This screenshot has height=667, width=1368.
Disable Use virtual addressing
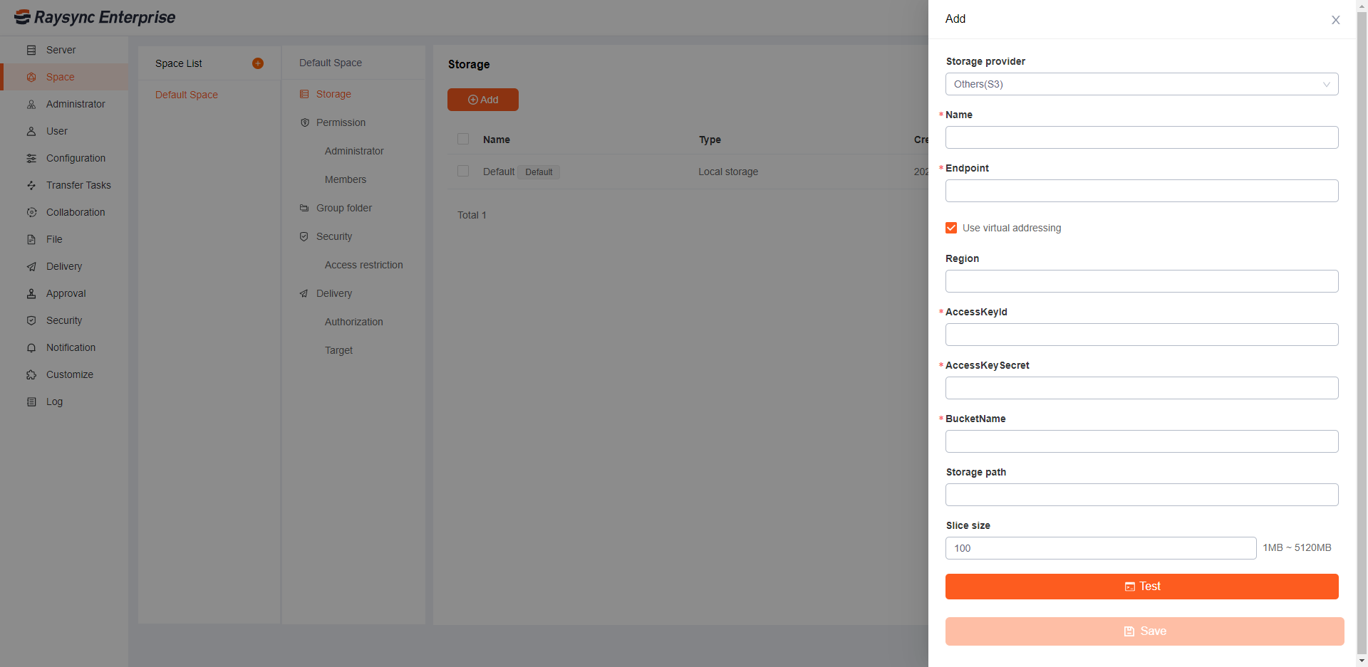pos(951,227)
